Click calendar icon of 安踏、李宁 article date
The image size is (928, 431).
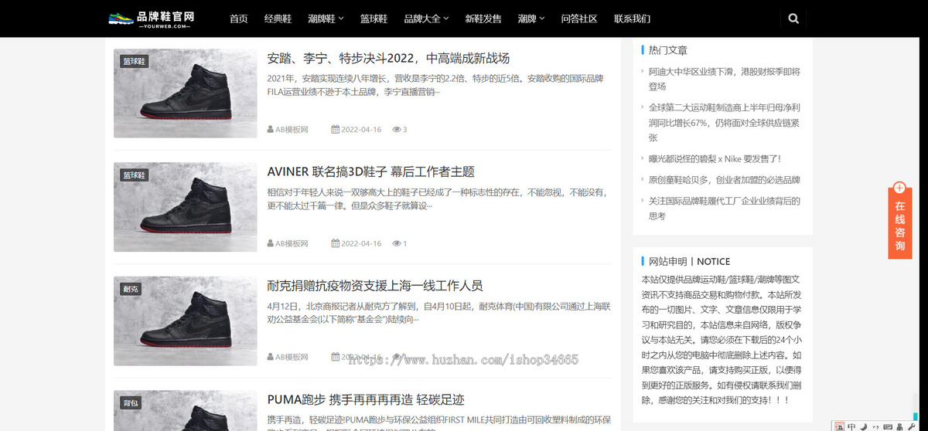pos(335,130)
